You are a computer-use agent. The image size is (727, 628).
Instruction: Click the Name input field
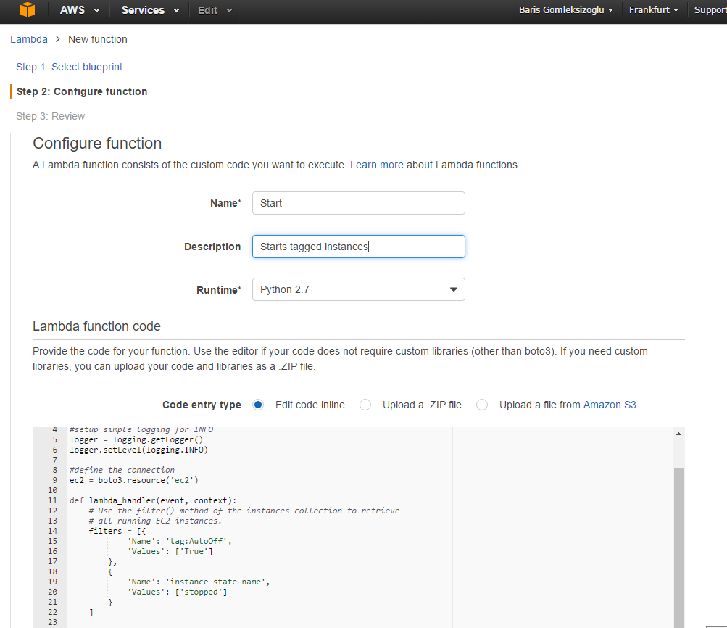coord(358,203)
